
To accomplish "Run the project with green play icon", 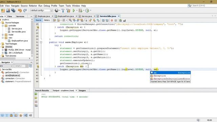I will click(74, 11).
